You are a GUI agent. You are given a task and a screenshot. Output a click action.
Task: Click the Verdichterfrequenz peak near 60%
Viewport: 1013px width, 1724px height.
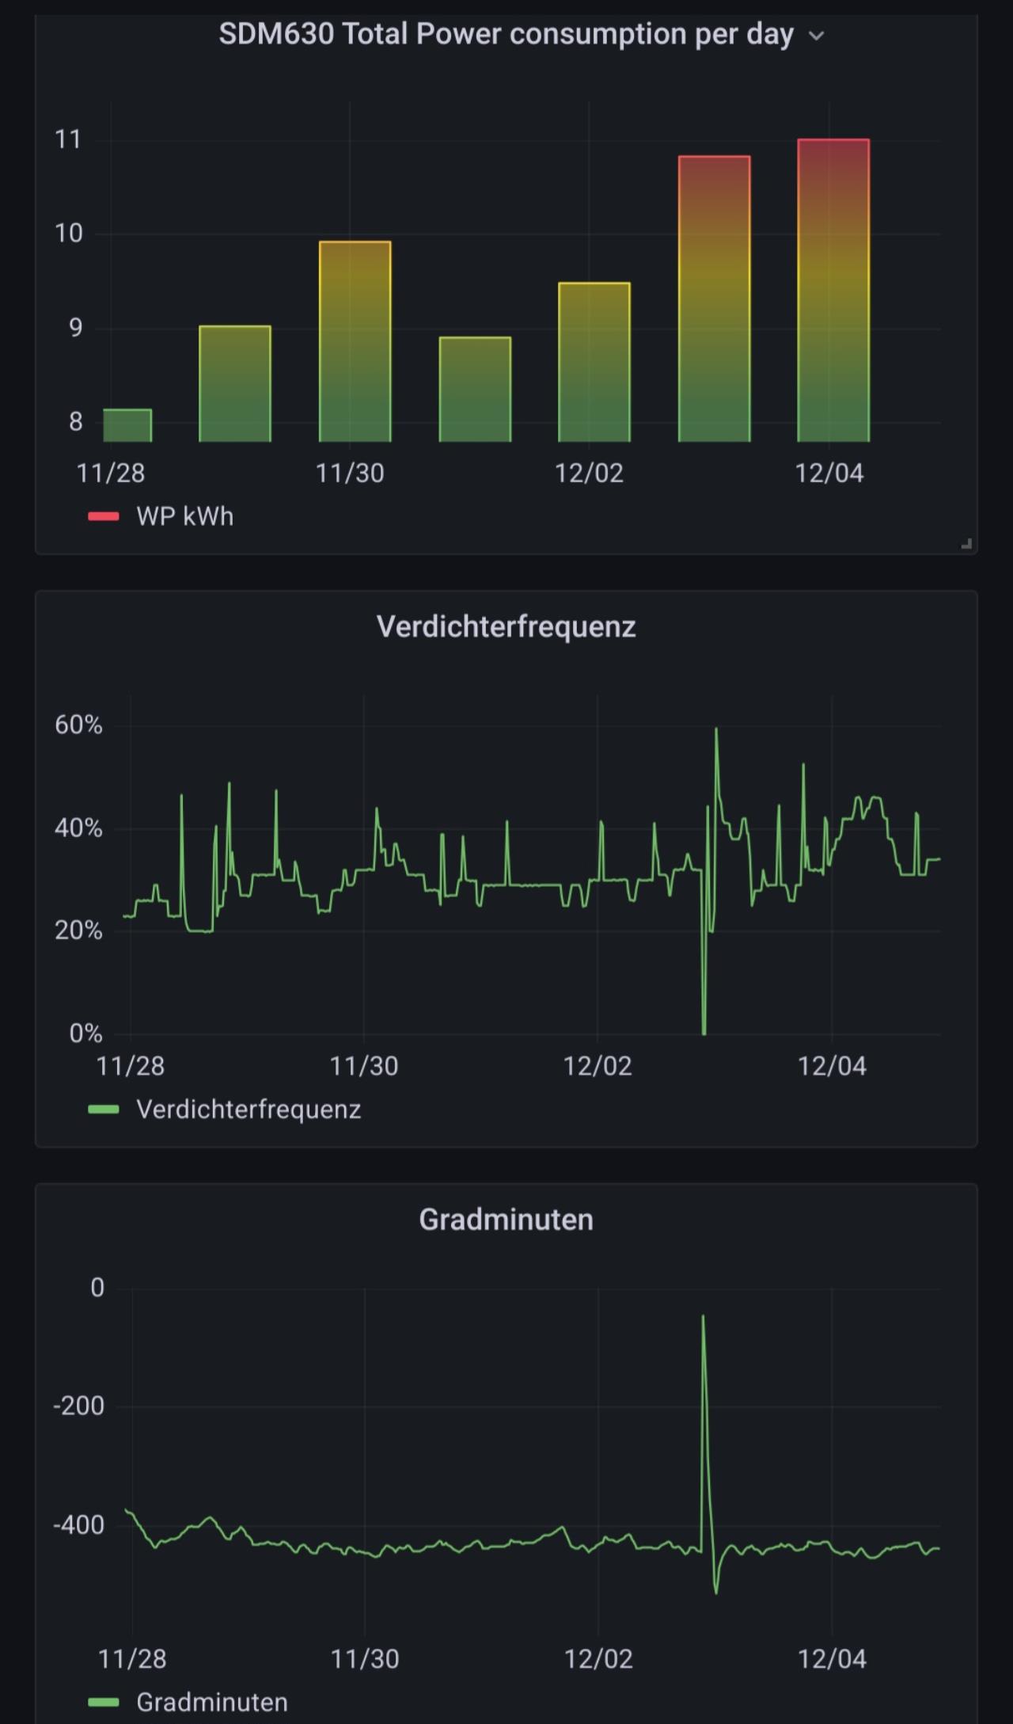point(716,729)
